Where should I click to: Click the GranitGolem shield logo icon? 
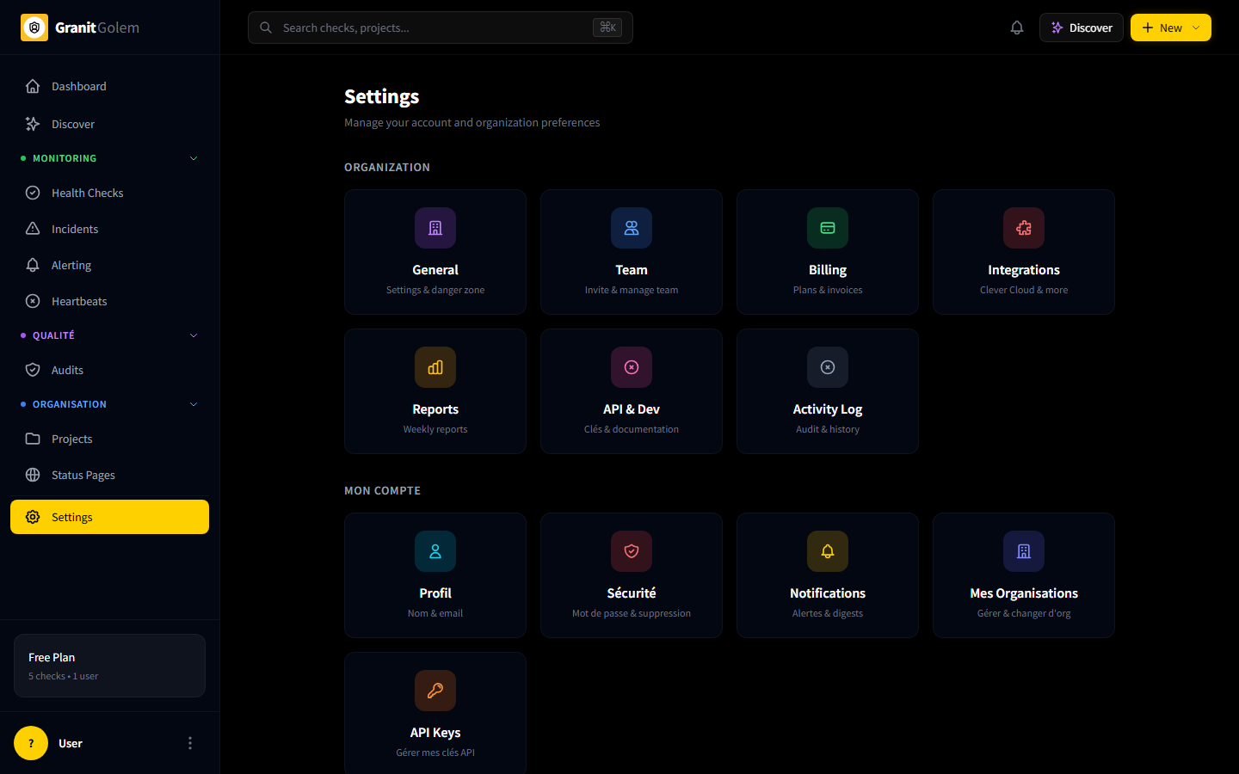coord(34,28)
